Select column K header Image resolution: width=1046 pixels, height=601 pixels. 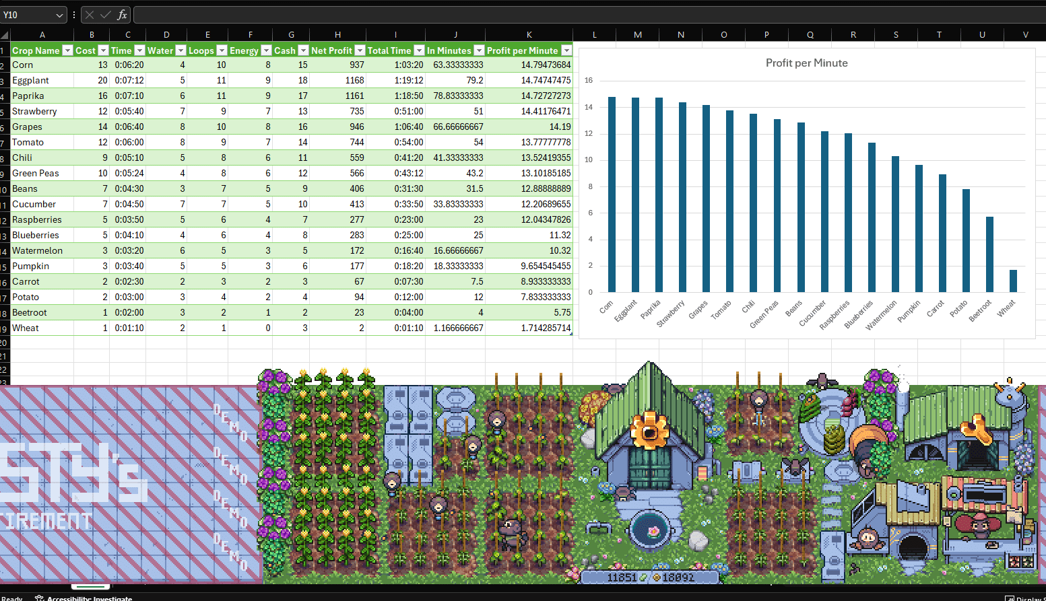(529, 35)
